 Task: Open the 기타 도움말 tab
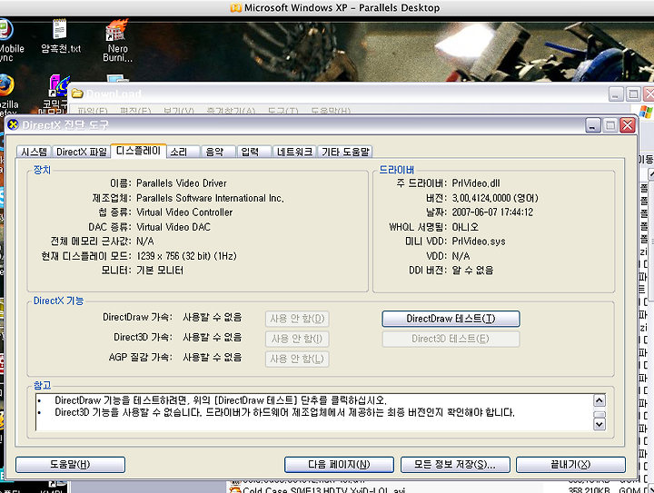[x=345, y=152]
